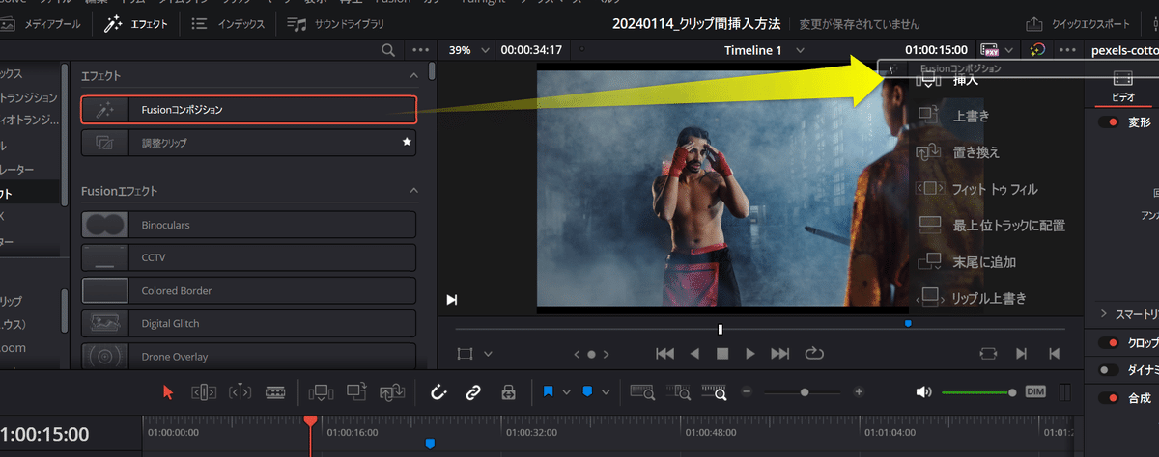Viewport: 1159px width, 457px height.
Task: Toggle the クロップ switch in the inspector
Action: pyautogui.click(x=1109, y=343)
